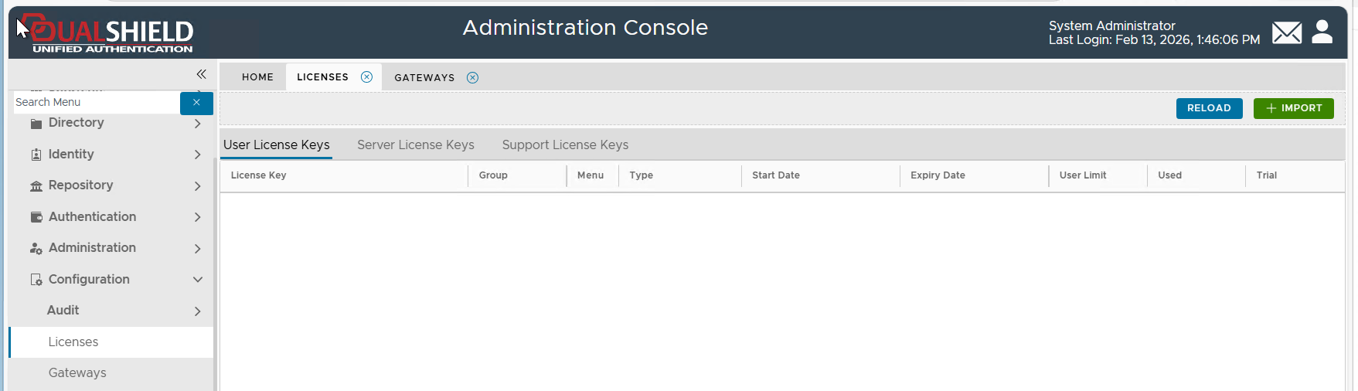Screen dimensions: 1358x391
Task: Switch to Server License Keys tab
Action: (x=415, y=144)
